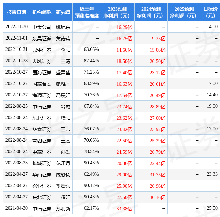Select analyst 戚舒扬
The width and height of the screenshot is (220, 217).
pos(63,175)
